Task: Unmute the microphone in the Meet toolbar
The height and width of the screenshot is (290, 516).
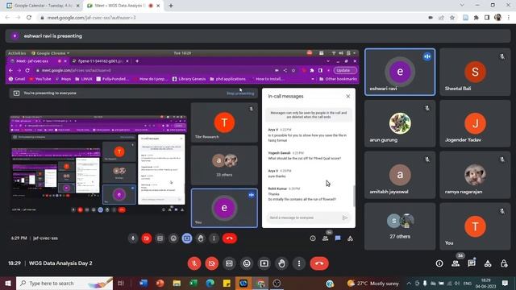Action: [x=194, y=263]
